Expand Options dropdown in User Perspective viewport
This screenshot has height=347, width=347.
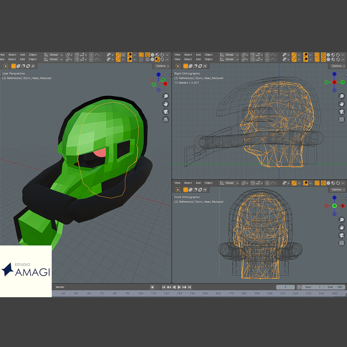pos(162,66)
